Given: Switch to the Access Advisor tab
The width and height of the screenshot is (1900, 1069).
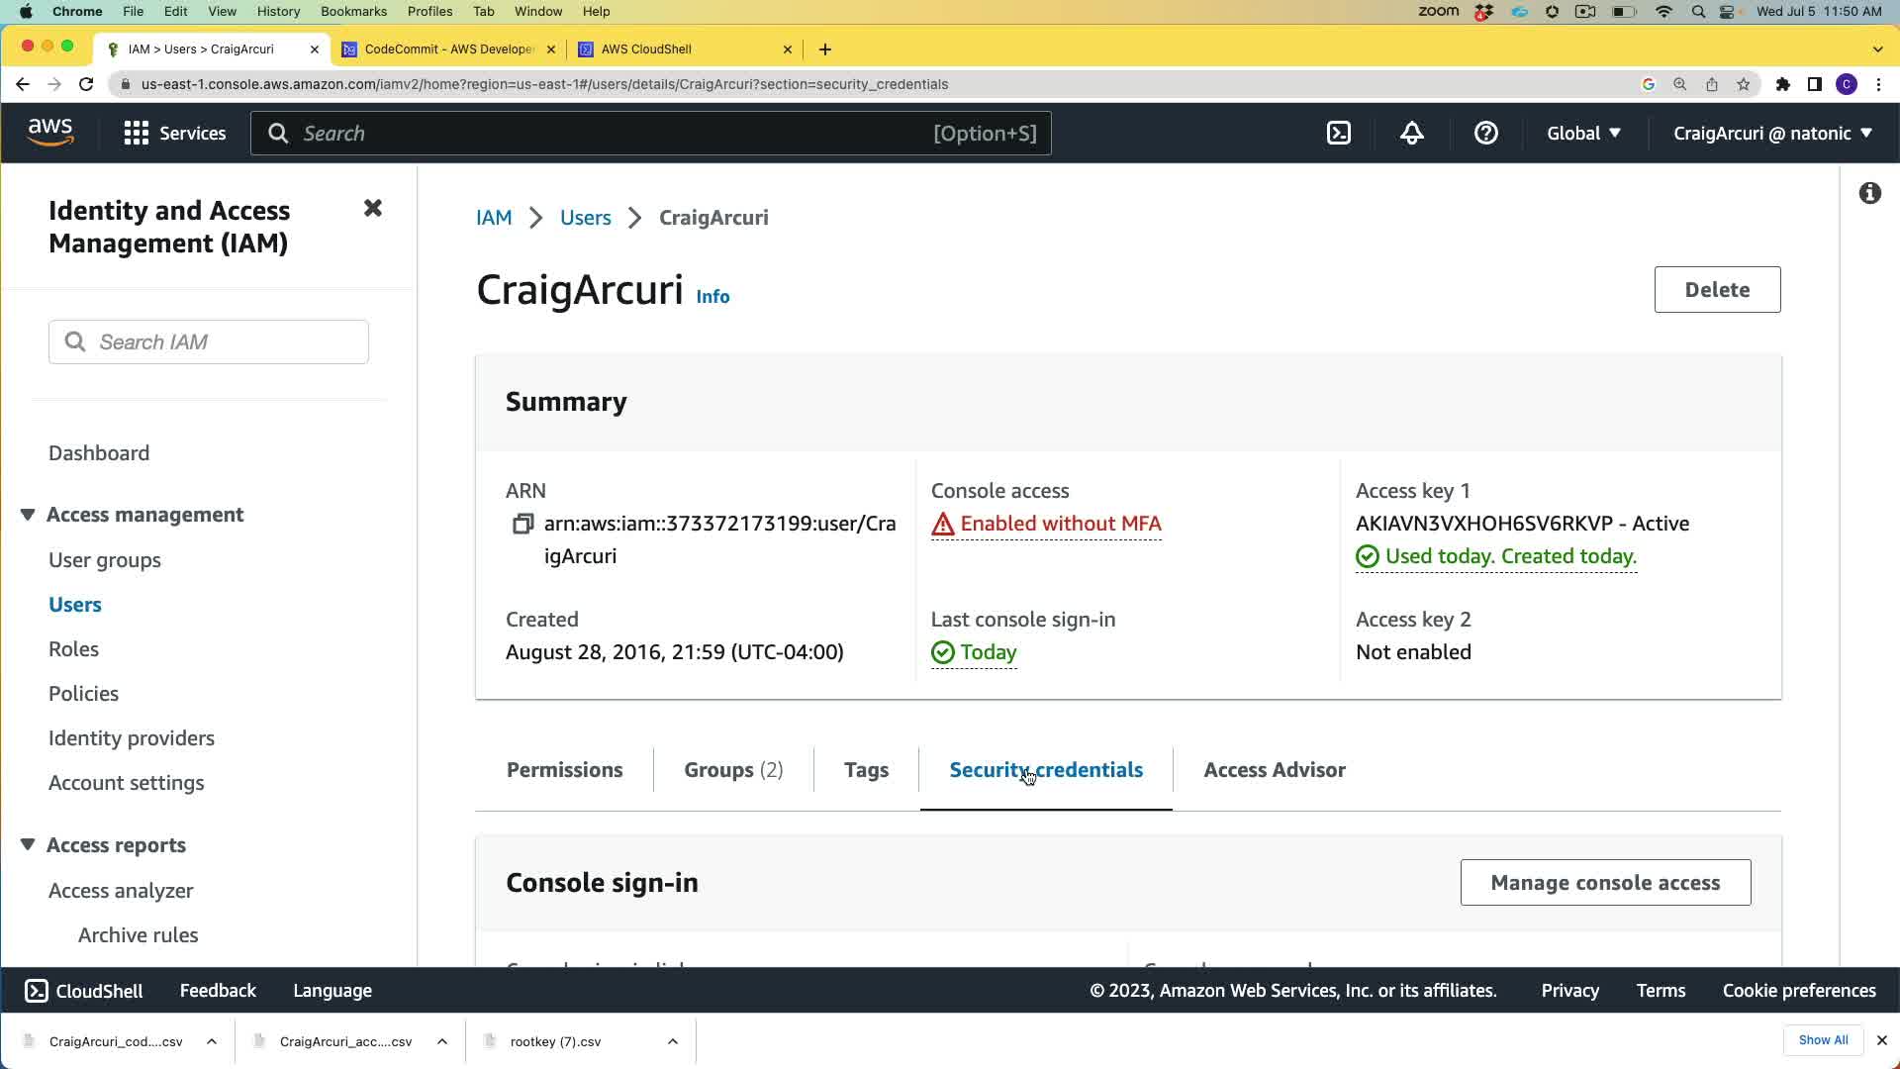Looking at the screenshot, I should pos(1275,770).
